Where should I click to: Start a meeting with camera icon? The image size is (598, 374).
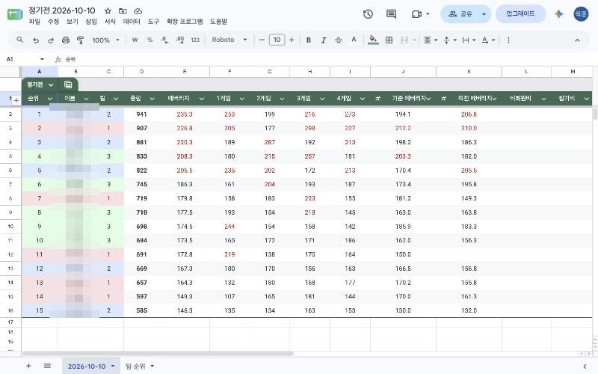pos(416,14)
